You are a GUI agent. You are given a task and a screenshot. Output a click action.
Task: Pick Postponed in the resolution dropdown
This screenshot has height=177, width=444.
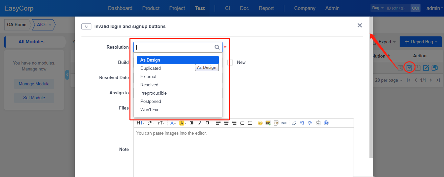[x=151, y=102]
